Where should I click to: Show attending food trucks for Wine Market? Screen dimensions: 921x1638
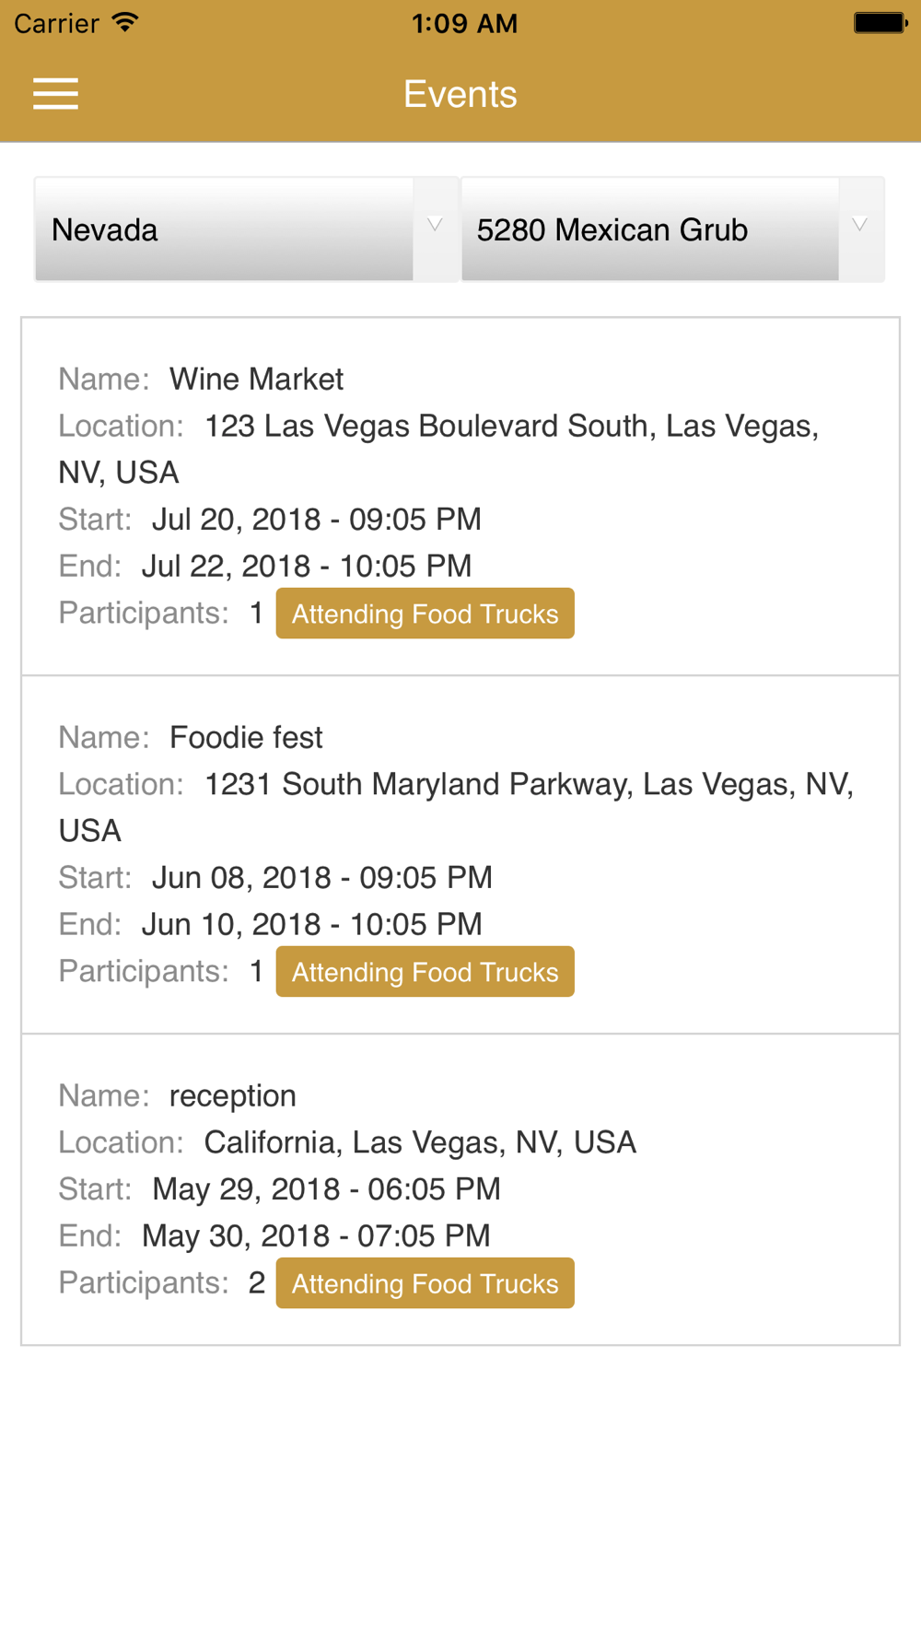point(425,614)
